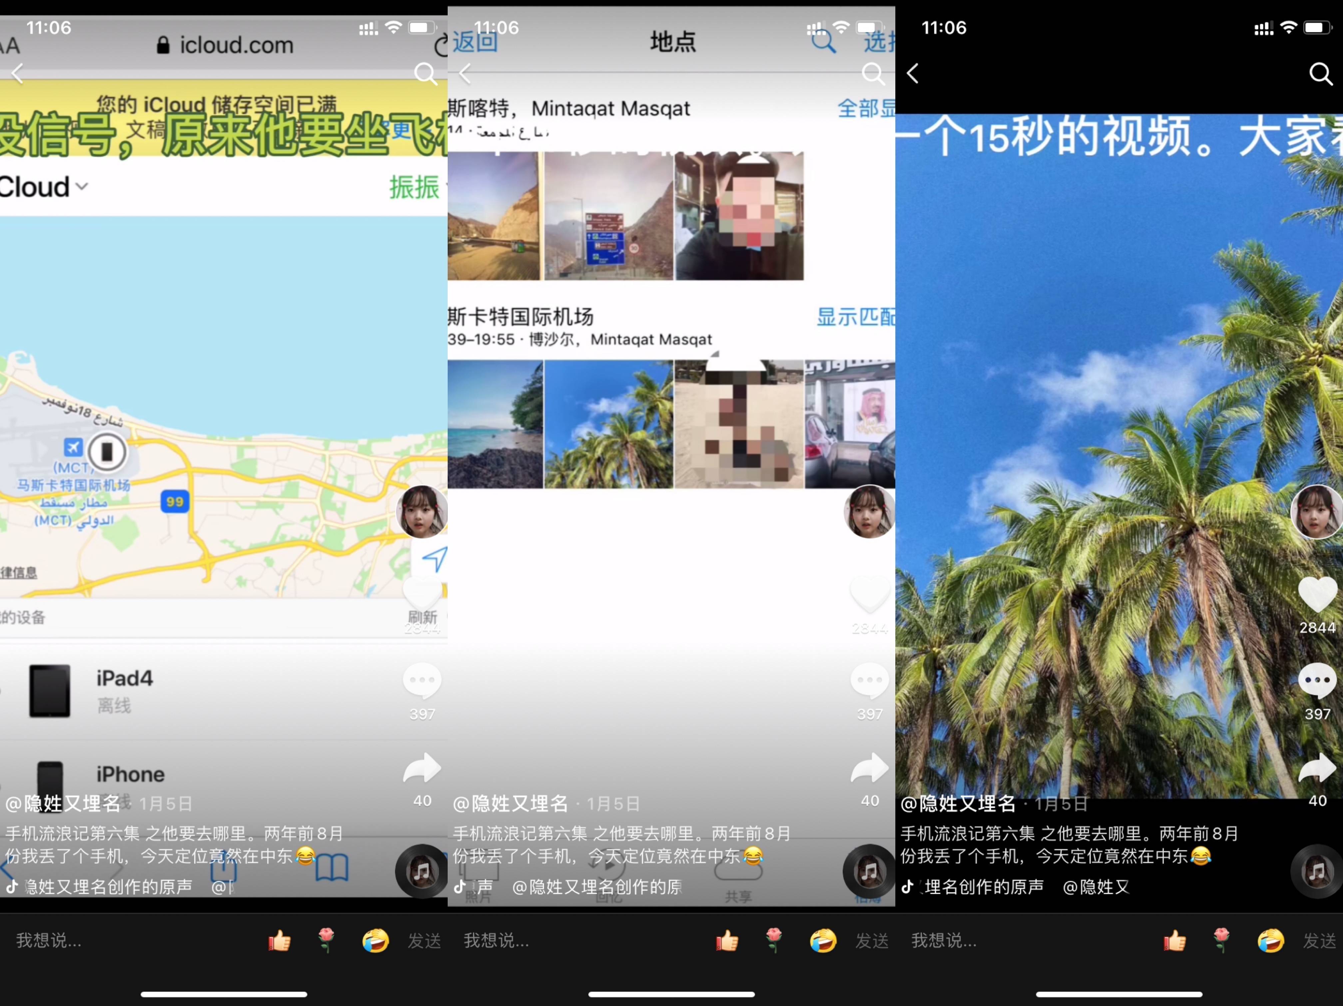Tap the back arrow on the palm tree video

pyautogui.click(x=912, y=74)
